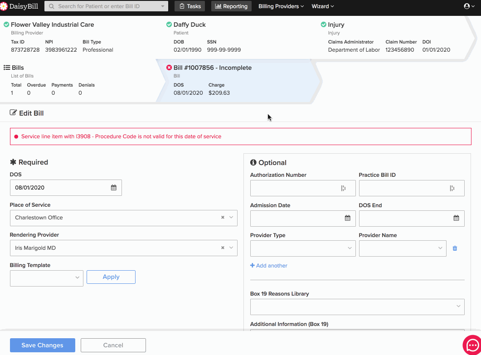This screenshot has height=355, width=481.
Task: Open the Daffy Duck patient page
Action: click(189, 24)
